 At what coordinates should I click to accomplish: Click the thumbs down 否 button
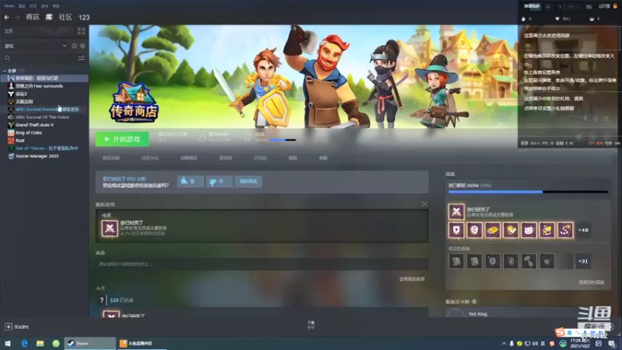219,181
